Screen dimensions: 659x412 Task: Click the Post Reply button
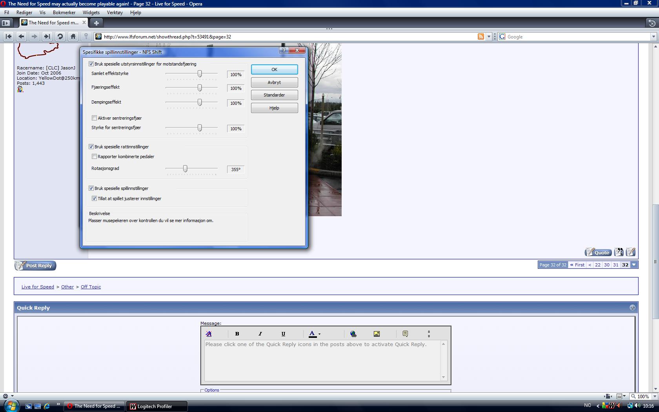click(36, 266)
